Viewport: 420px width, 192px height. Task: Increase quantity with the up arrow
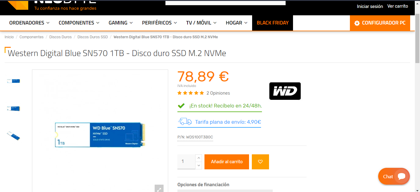click(x=199, y=158)
